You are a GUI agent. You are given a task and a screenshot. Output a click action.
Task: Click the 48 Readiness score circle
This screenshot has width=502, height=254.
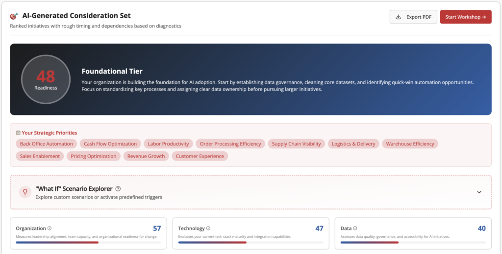pyautogui.click(x=46, y=79)
